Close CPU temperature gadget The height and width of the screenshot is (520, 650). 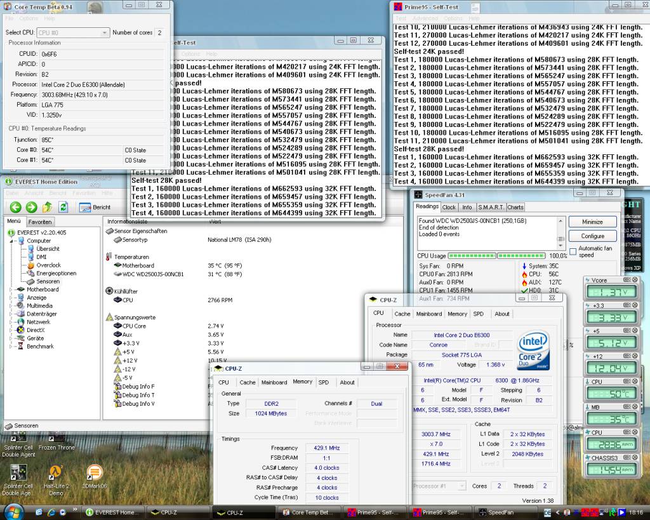click(x=635, y=381)
